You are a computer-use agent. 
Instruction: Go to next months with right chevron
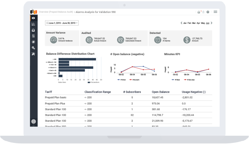pos(211,23)
